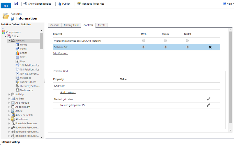The height and width of the screenshot is (145, 234).
Task: Select Phone radio for Editable Grid
Action: 165,47
